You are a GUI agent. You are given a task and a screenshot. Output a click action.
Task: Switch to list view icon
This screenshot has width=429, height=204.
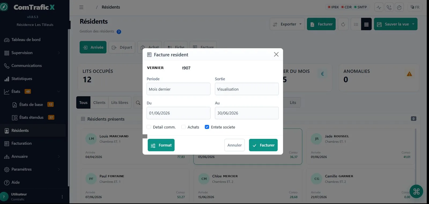[356, 24]
